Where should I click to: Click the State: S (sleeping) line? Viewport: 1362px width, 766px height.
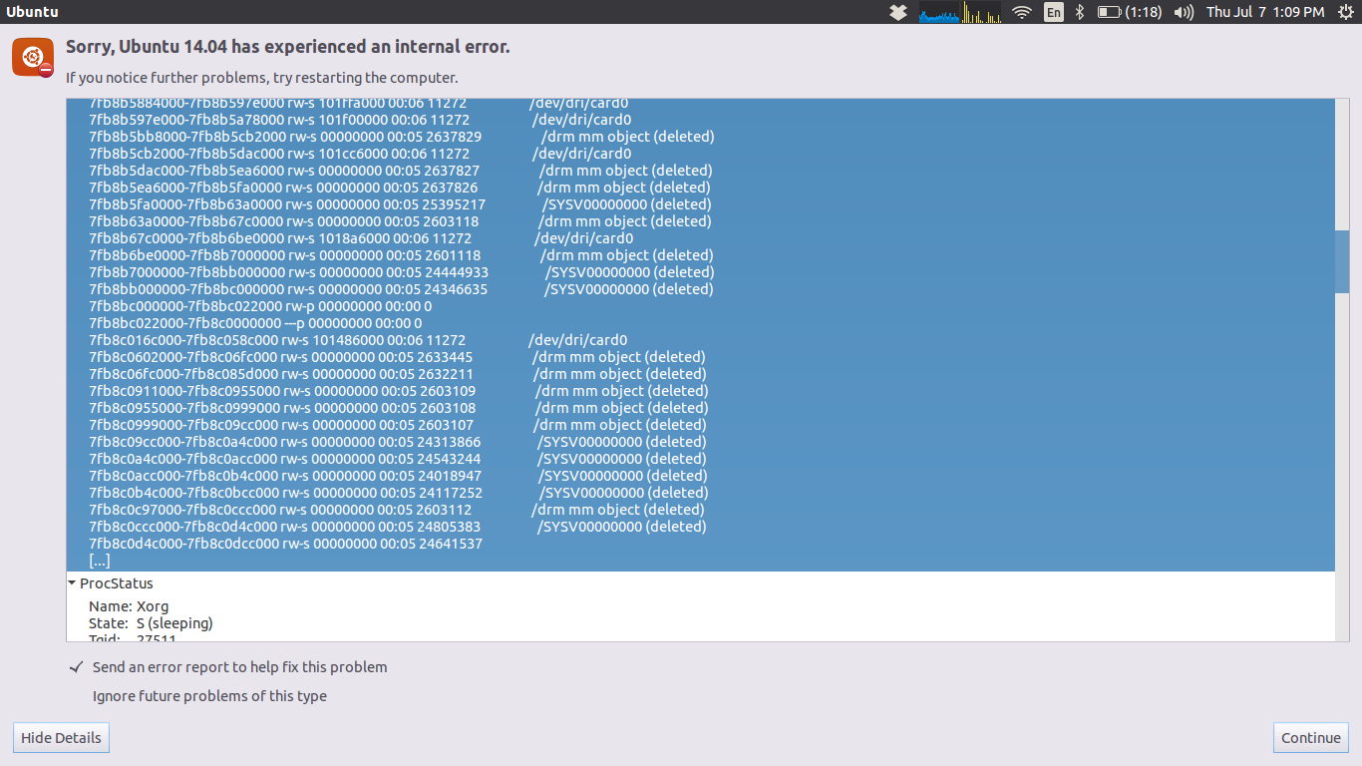pos(151,623)
